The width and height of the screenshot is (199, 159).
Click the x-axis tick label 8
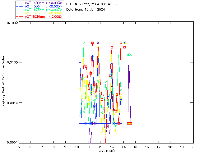pos(54,147)
